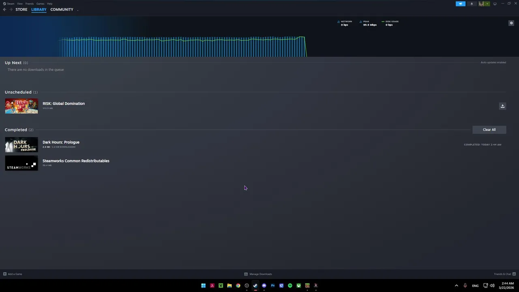The height and width of the screenshot is (292, 519).
Task: Open the taskbar clock and date
Action: 507,286
